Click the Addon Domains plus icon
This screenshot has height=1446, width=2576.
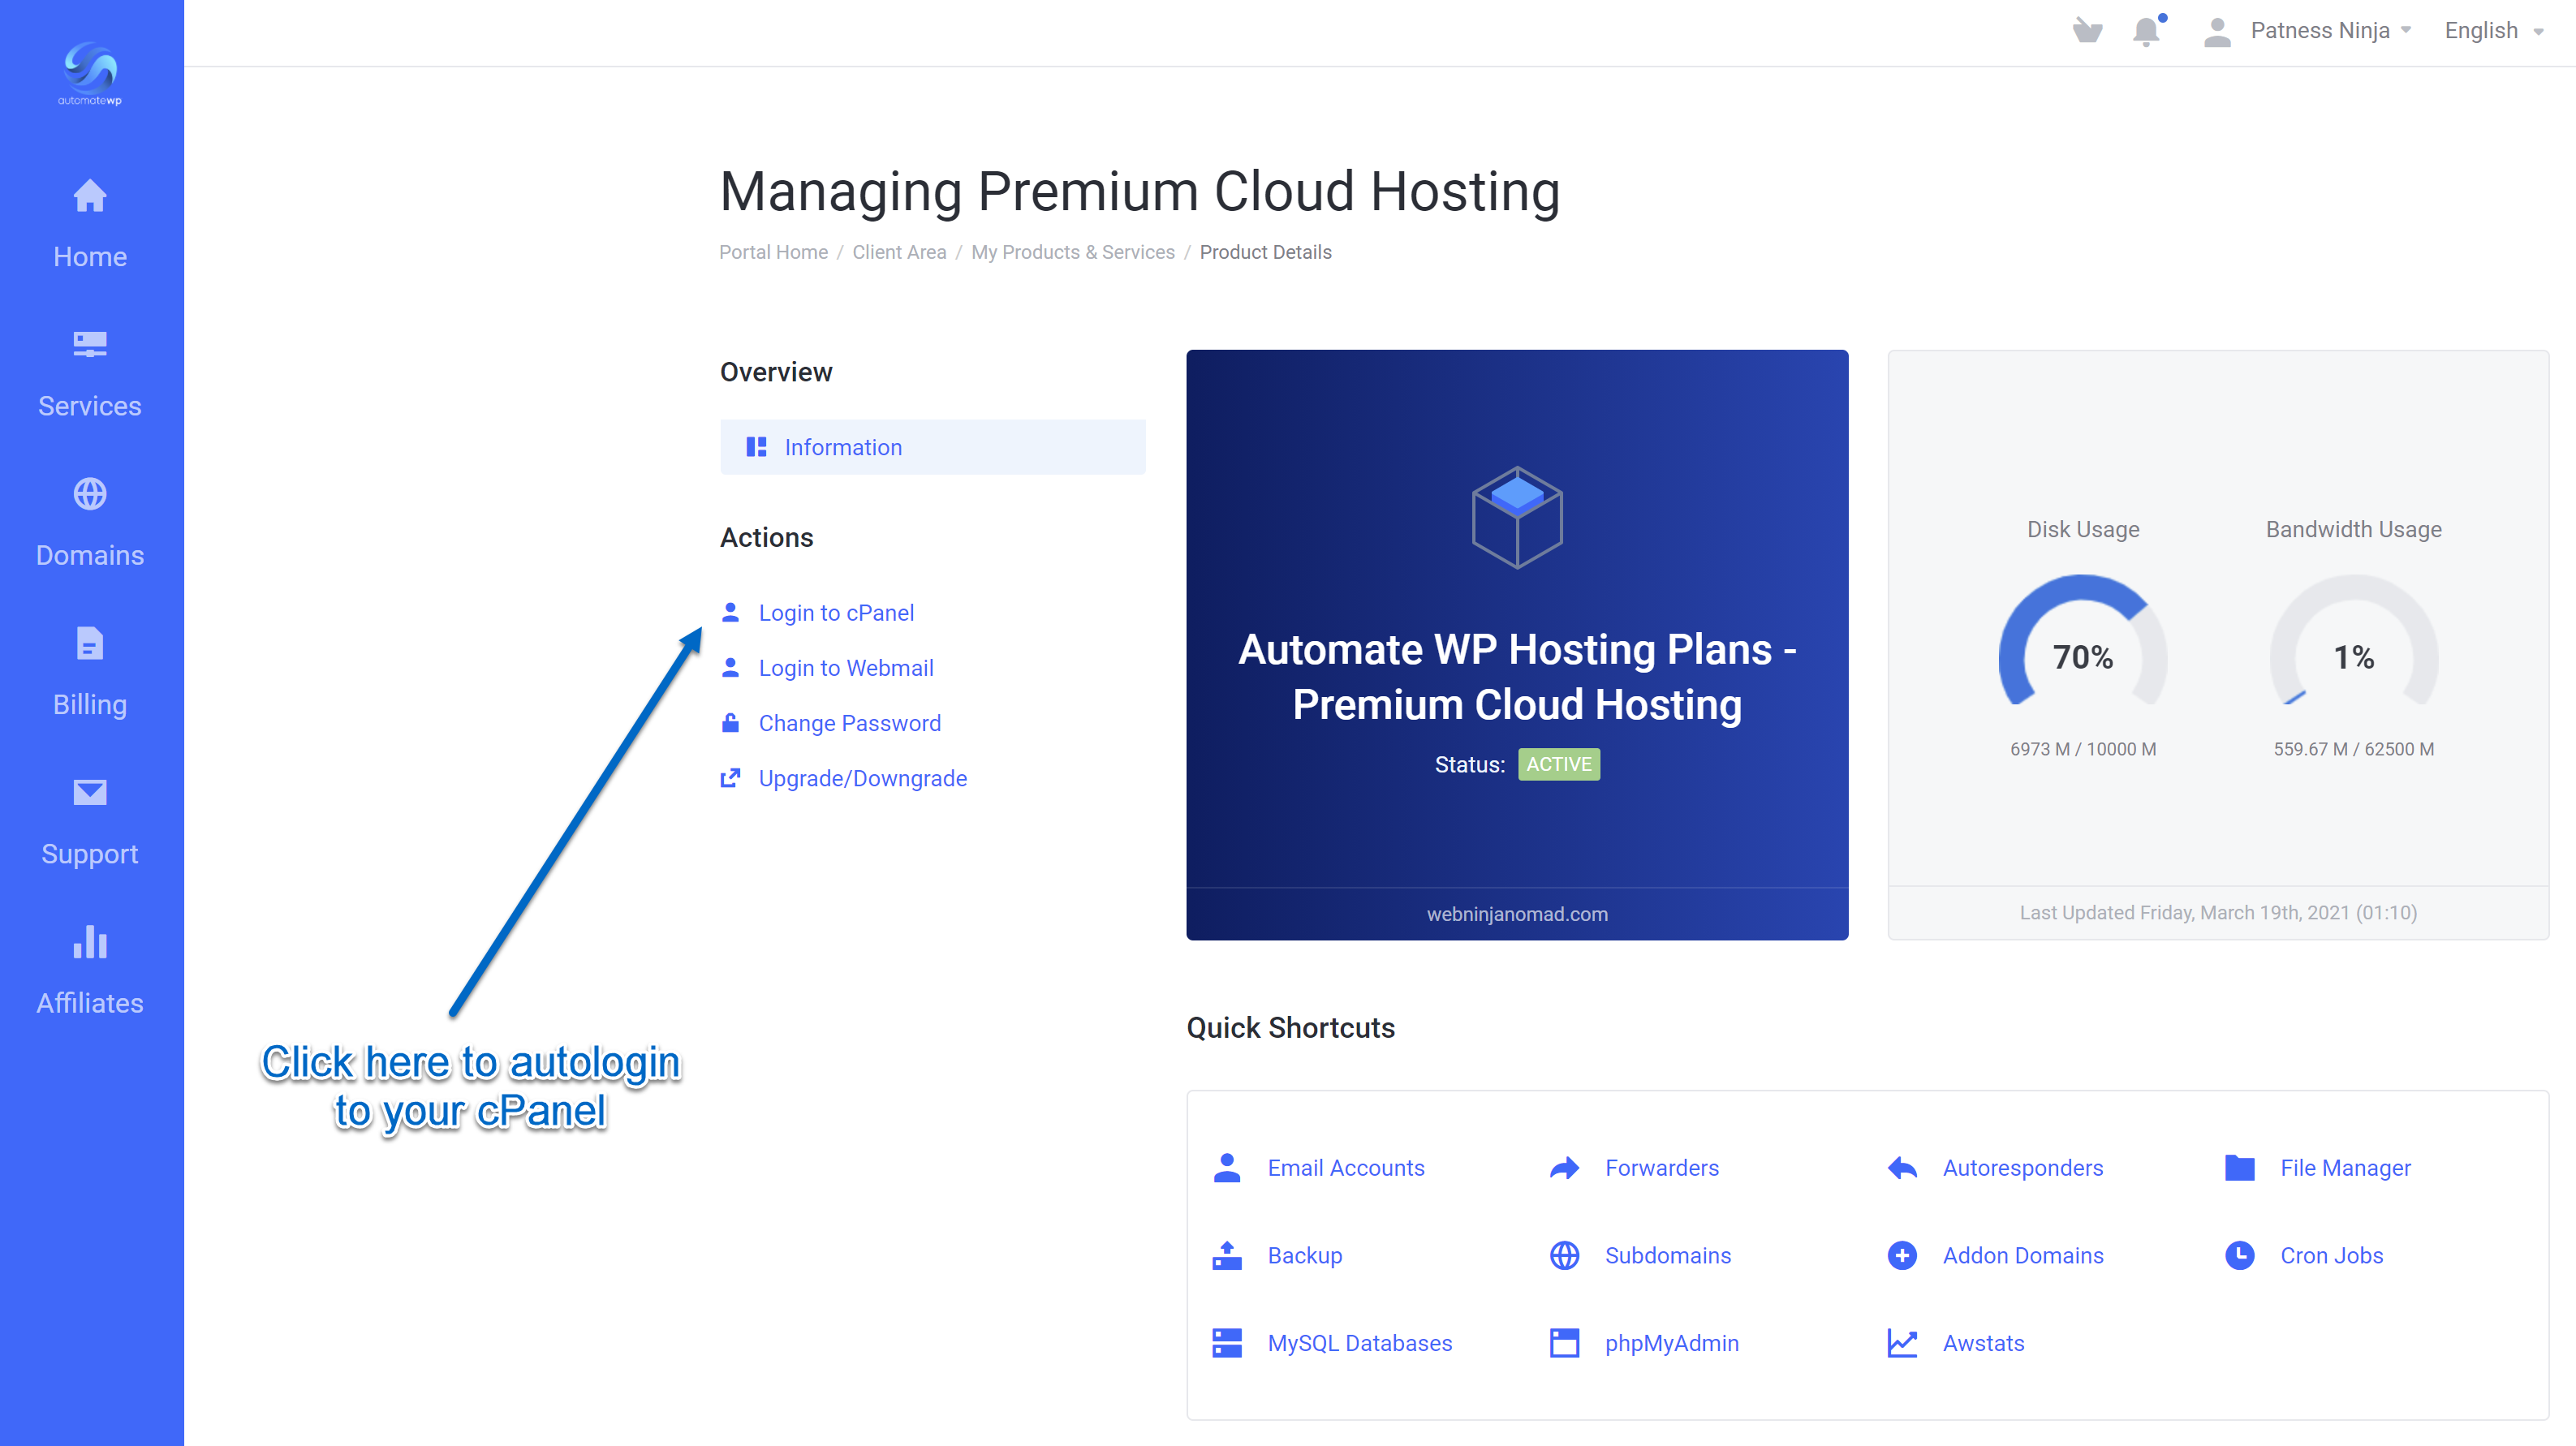(1902, 1255)
